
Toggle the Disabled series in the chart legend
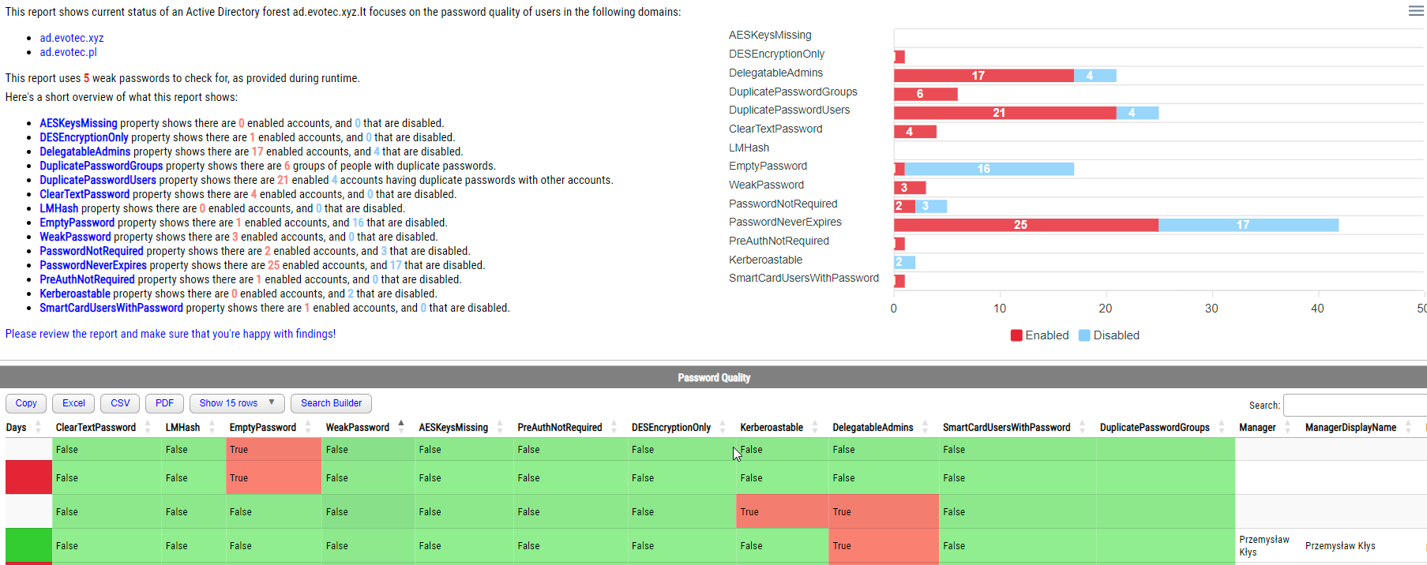pyautogui.click(x=1110, y=335)
